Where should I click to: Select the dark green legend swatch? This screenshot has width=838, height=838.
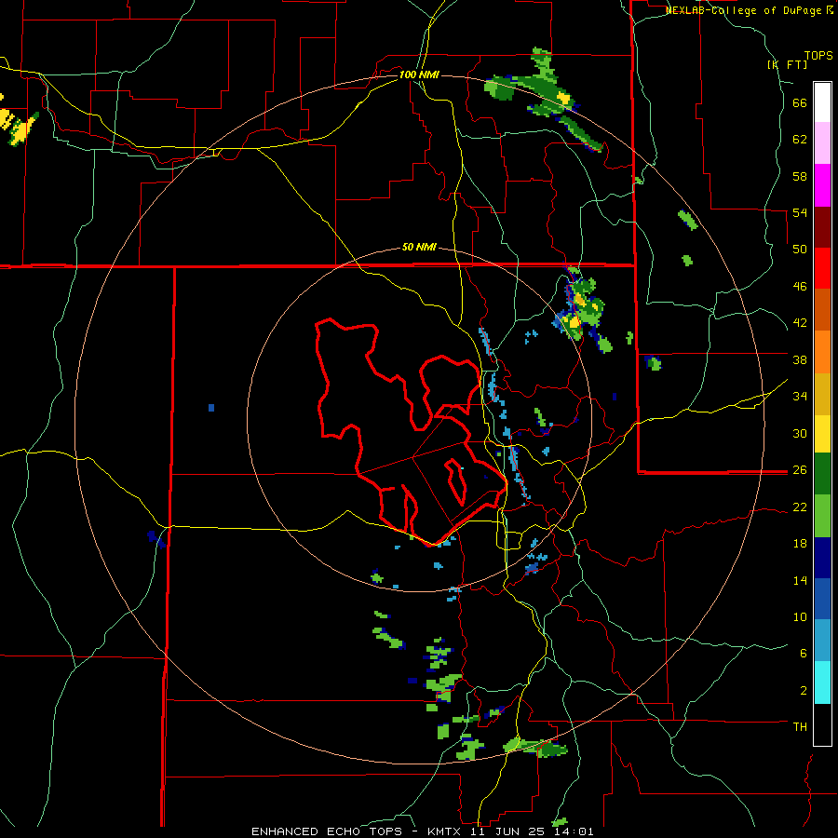tap(822, 474)
